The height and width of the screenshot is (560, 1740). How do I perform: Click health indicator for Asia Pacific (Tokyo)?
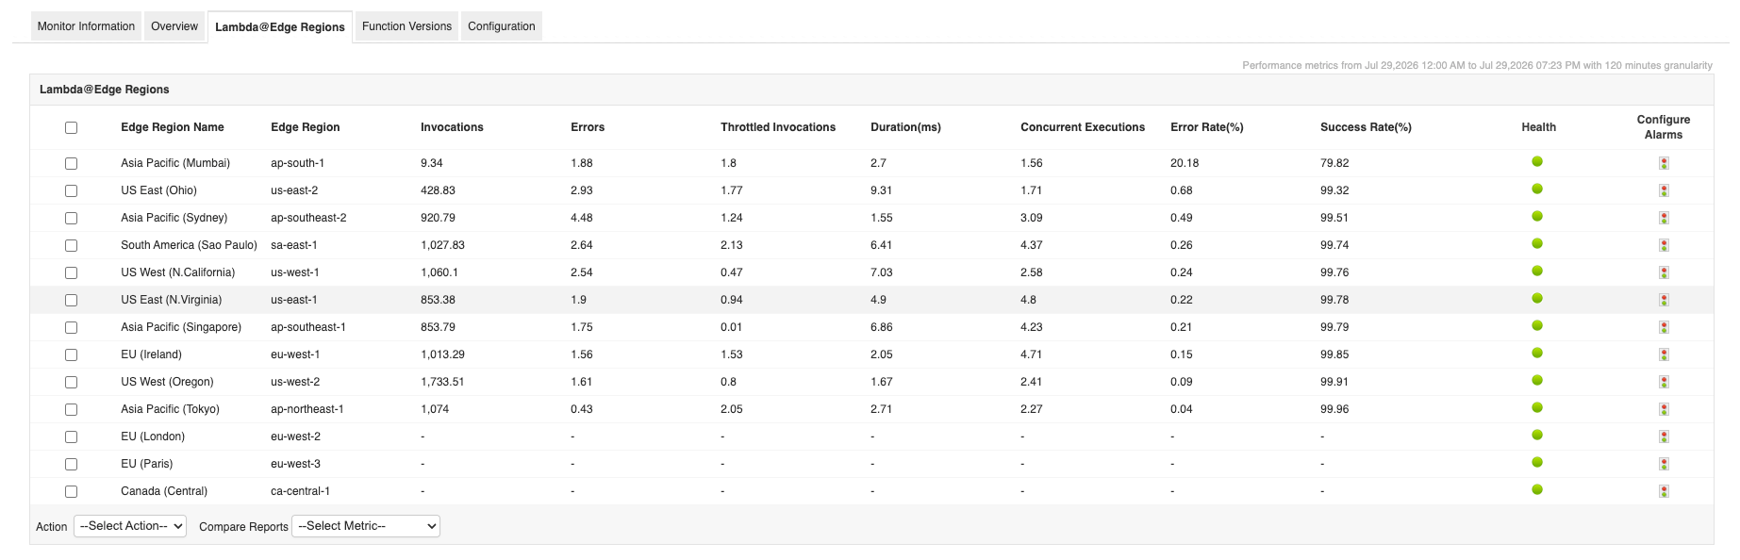(x=1537, y=408)
